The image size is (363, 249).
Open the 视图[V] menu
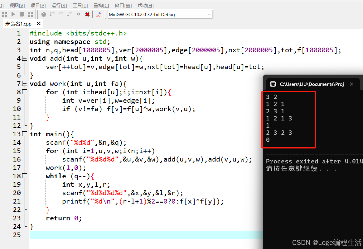17,5
